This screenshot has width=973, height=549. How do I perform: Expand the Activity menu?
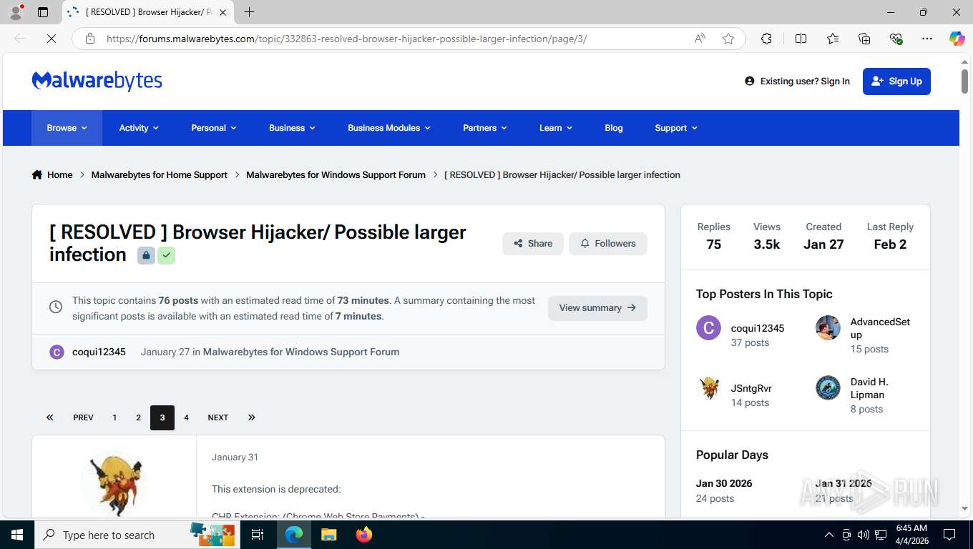tap(139, 128)
